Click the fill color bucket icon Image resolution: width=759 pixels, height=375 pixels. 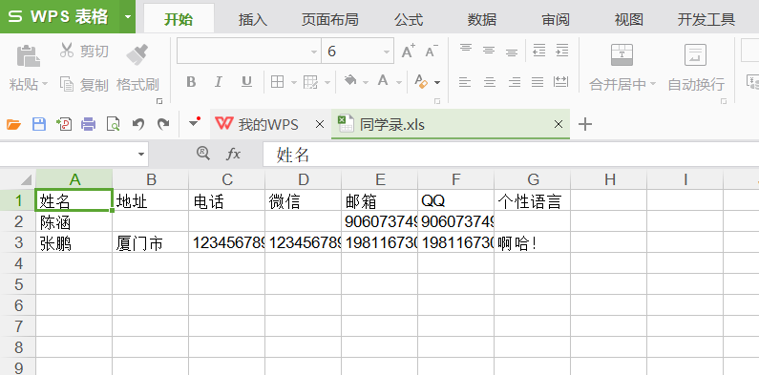pos(350,81)
